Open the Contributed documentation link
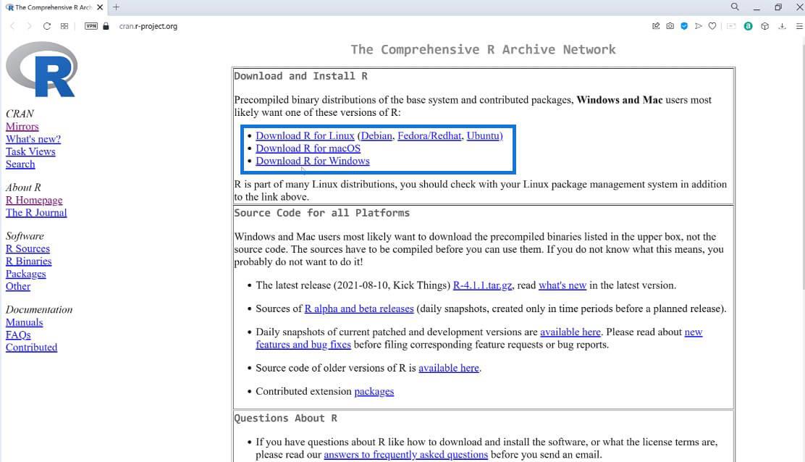The width and height of the screenshot is (805, 462). click(x=31, y=348)
